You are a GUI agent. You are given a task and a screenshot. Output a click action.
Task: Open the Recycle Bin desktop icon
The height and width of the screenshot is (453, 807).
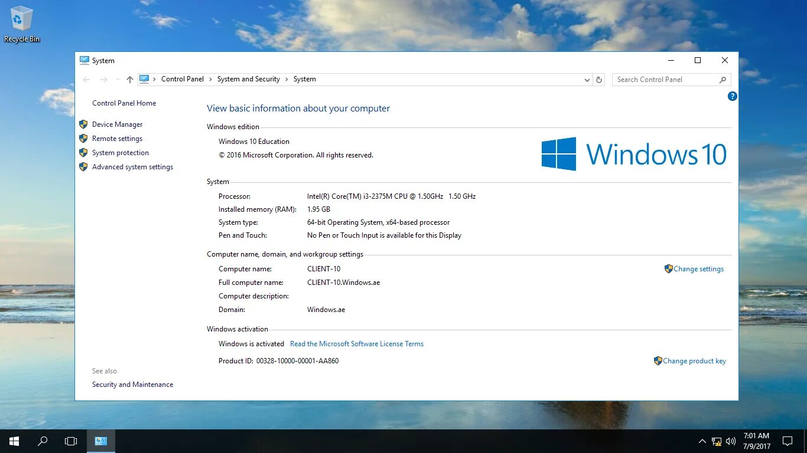[22, 24]
